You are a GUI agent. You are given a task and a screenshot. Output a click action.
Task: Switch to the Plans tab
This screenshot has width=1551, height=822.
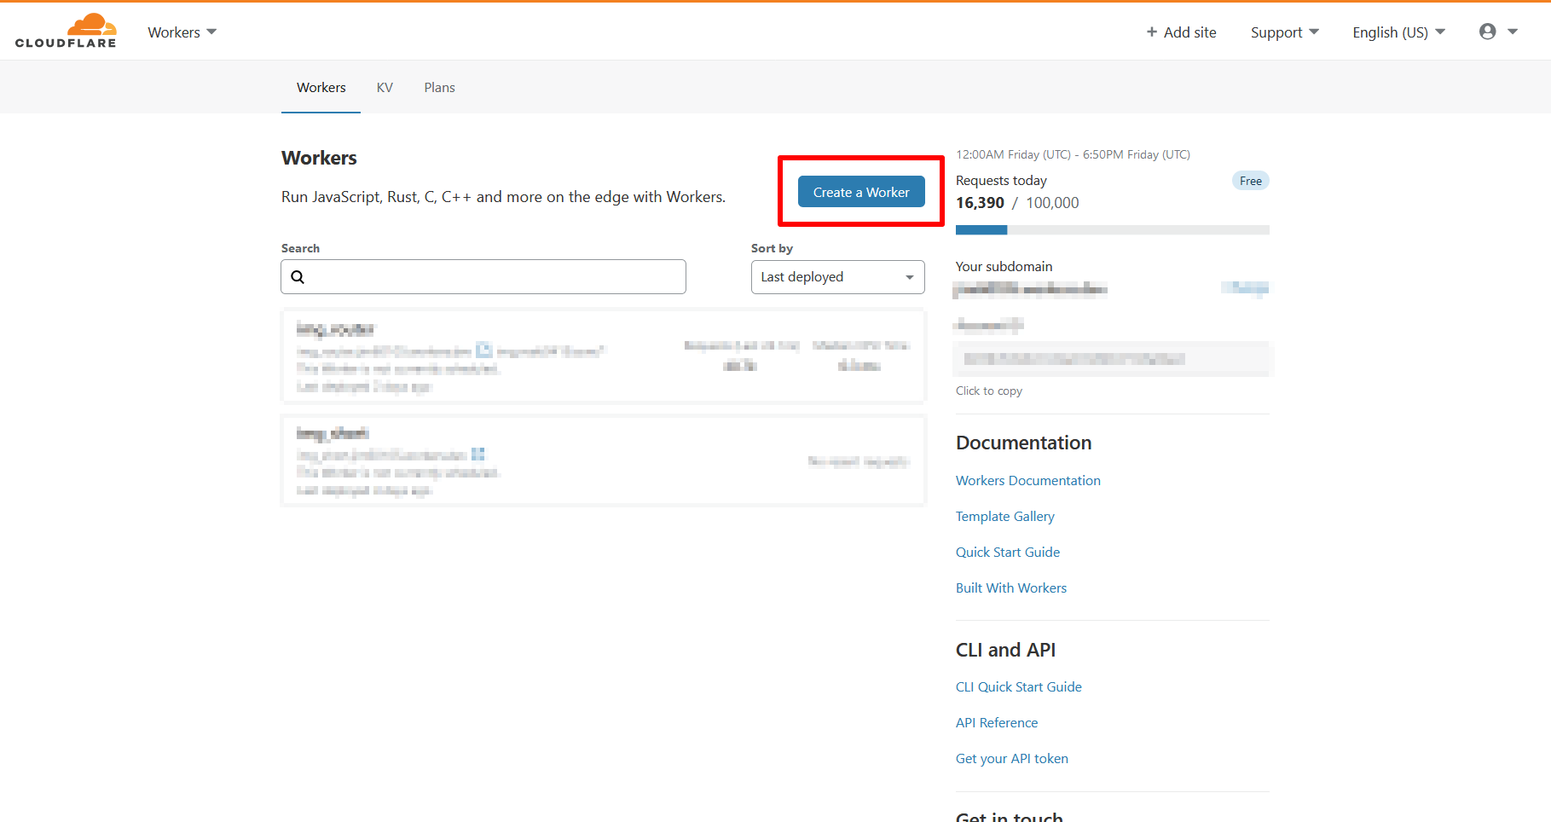click(439, 88)
